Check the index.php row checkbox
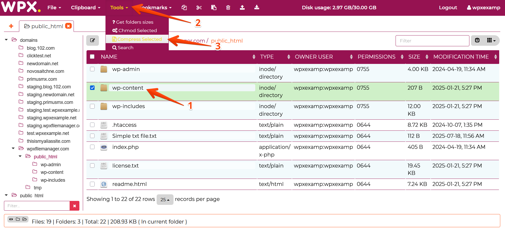This screenshot has height=228, width=505. point(92,147)
